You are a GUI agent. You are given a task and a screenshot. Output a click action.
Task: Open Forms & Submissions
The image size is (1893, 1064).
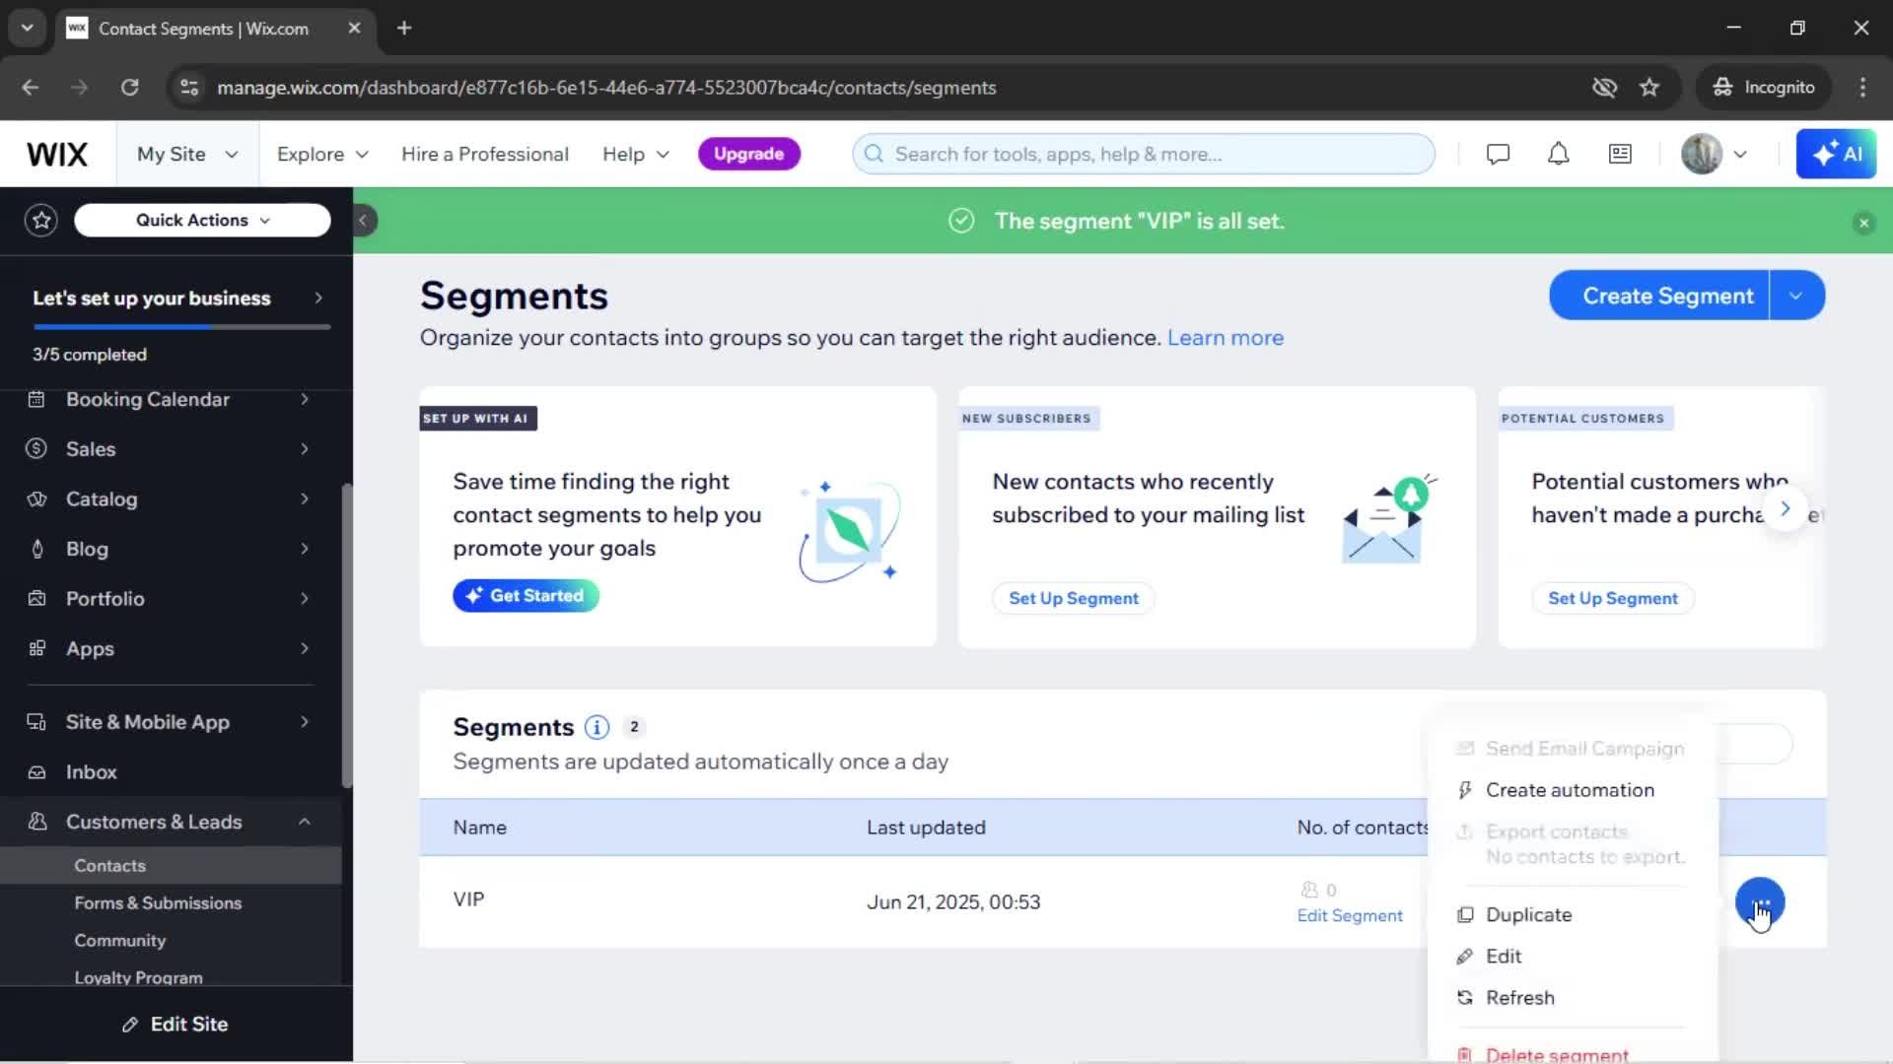158,903
